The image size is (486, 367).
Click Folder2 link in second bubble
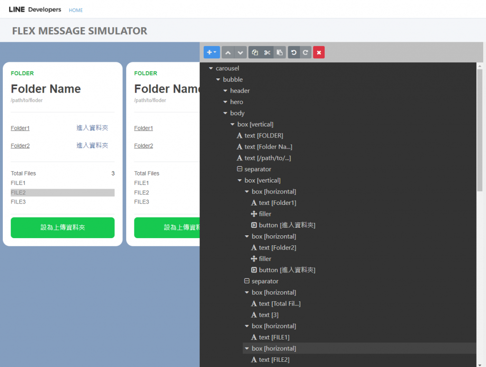coord(143,145)
